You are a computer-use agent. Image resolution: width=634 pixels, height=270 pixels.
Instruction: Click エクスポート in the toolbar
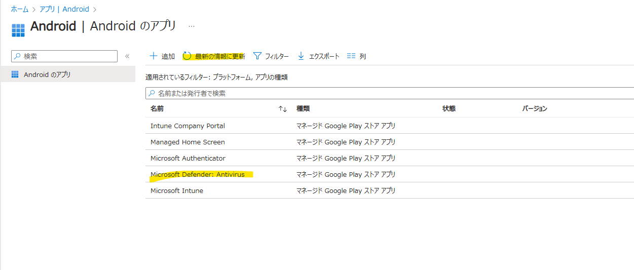click(x=324, y=56)
